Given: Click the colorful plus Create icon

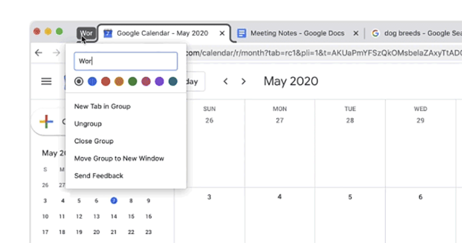Looking at the screenshot, I should point(46,122).
